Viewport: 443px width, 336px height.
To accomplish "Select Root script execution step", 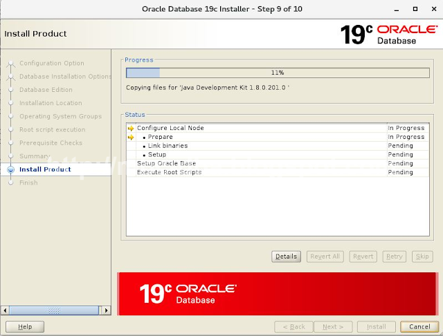I will (53, 129).
